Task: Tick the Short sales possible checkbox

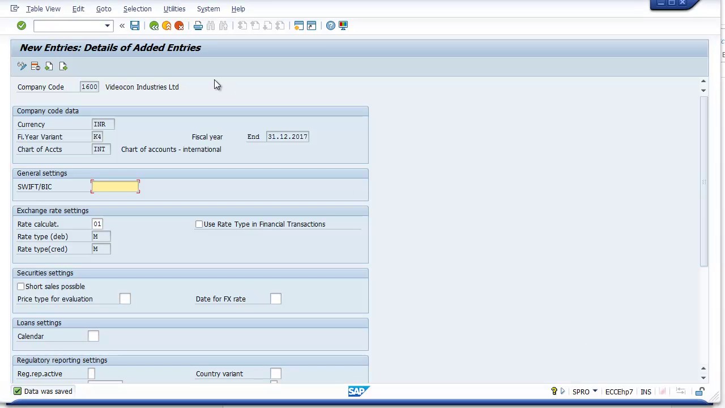Action: [x=21, y=287]
